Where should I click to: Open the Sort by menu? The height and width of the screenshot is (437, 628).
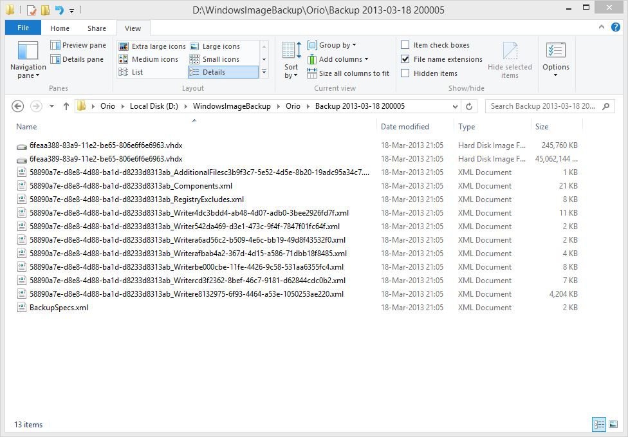(291, 60)
